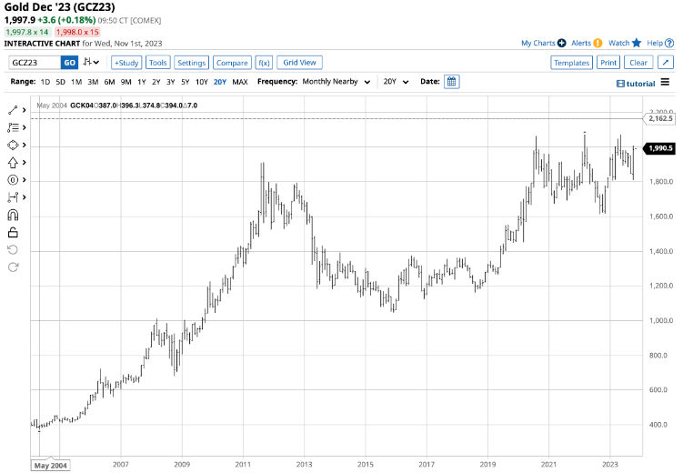Open the date picker calendar icon
The height and width of the screenshot is (473, 683).
coord(452,82)
